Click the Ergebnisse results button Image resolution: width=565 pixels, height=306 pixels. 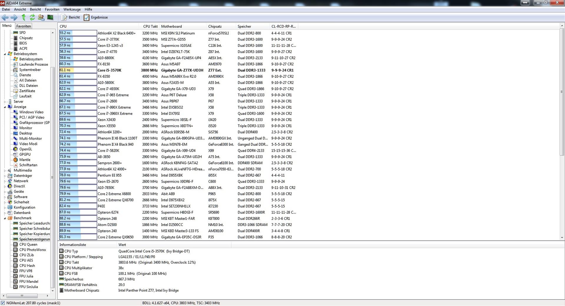click(96, 17)
